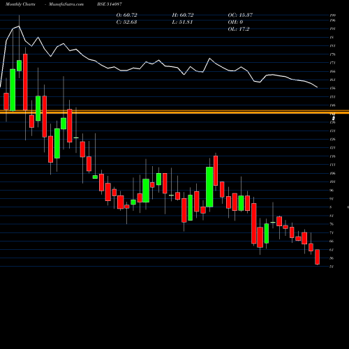Click the last red candlestick near 51

click(318, 257)
